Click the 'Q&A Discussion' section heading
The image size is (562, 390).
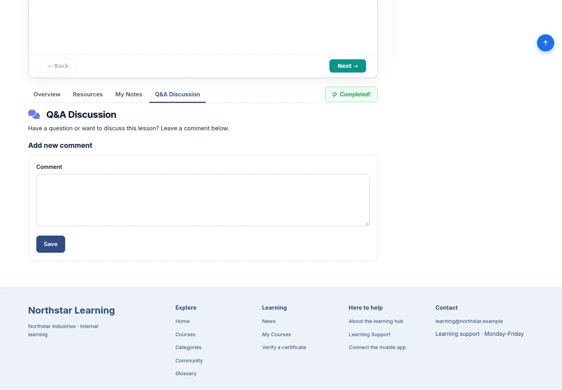(81, 115)
